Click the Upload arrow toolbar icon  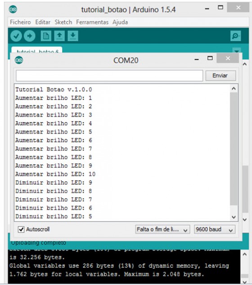pyautogui.click(x=29, y=36)
